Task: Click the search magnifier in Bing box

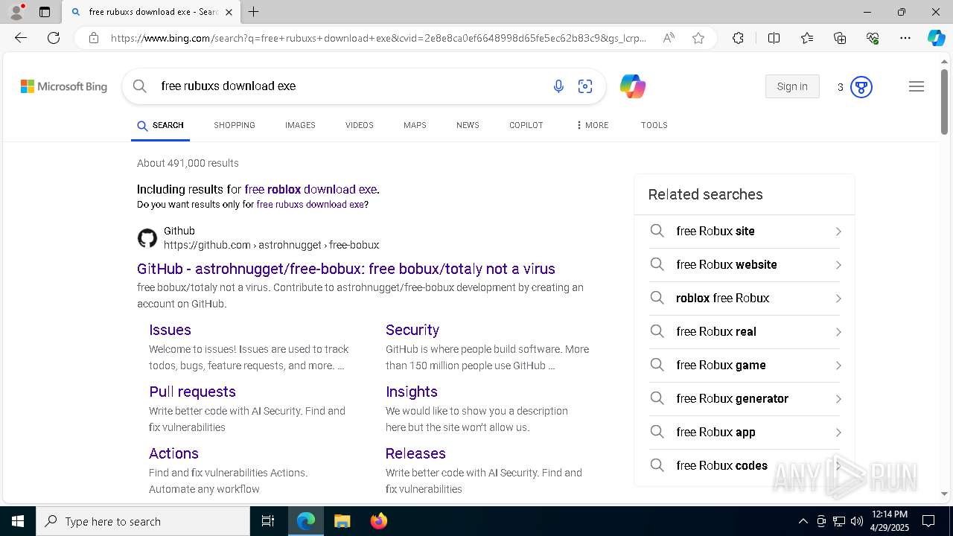Action: [x=140, y=86]
